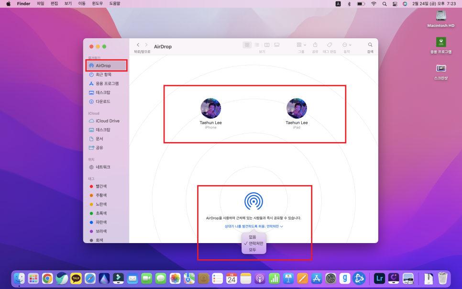Open Control Center in the menu bar
The image size is (462, 289).
click(395, 4)
